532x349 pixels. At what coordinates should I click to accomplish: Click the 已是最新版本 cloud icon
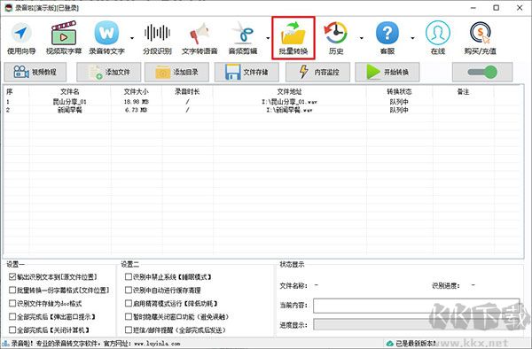coord(390,344)
